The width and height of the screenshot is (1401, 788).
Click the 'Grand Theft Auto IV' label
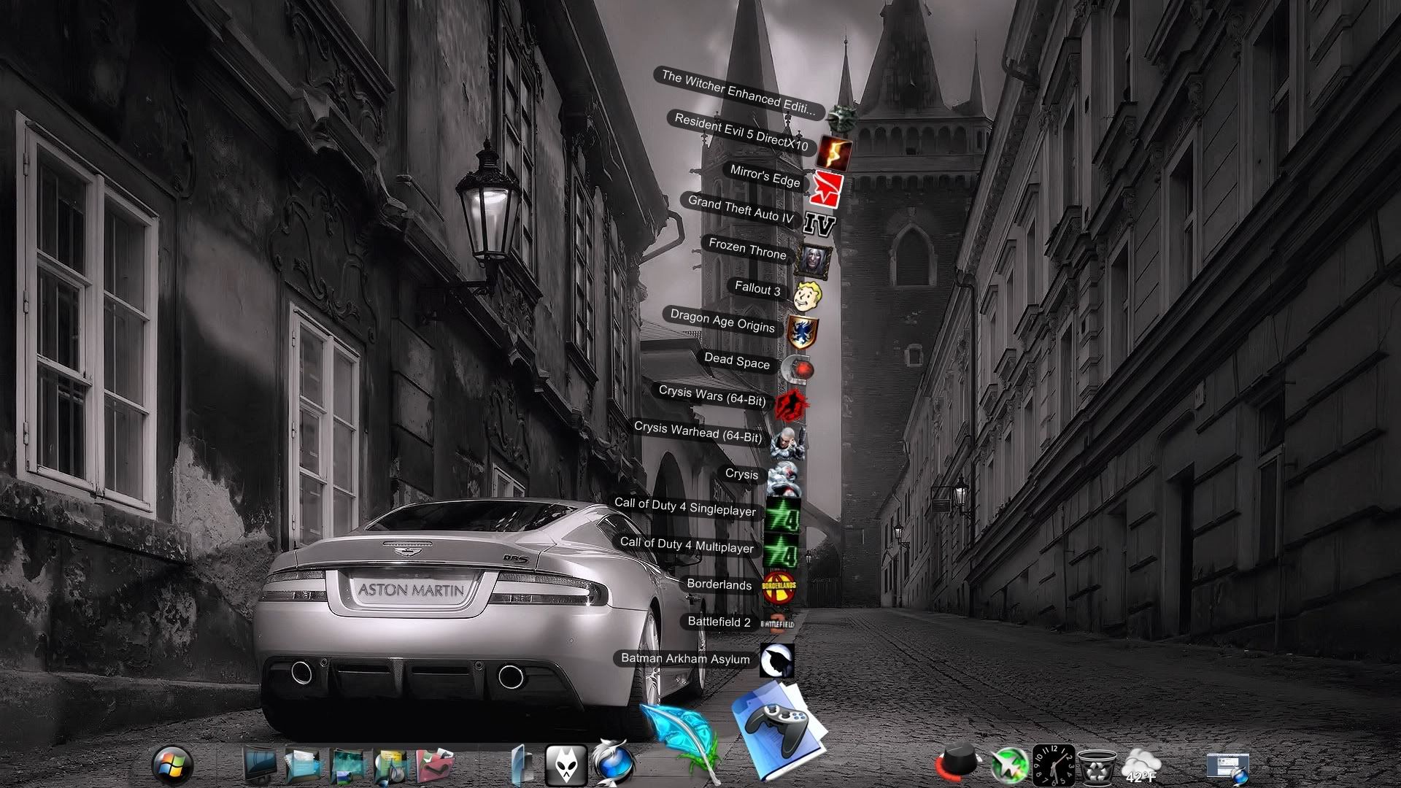[x=741, y=209]
